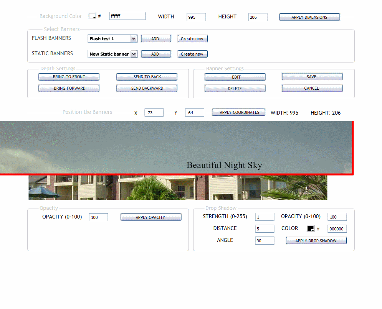The image size is (382, 309).
Task: Click the DELETE banner button
Action: (x=235, y=88)
